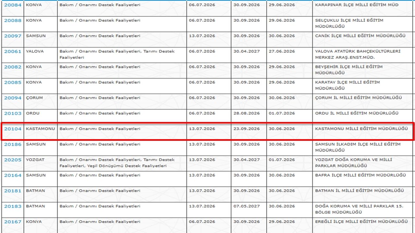Open record link 20186

click(13, 144)
